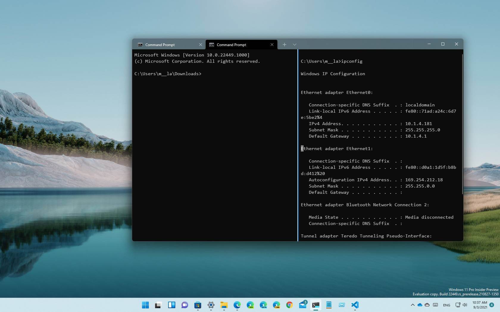Open the new tab dropdown chevron in Terminal
Image resolution: width=500 pixels, height=312 pixels.
(x=294, y=45)
